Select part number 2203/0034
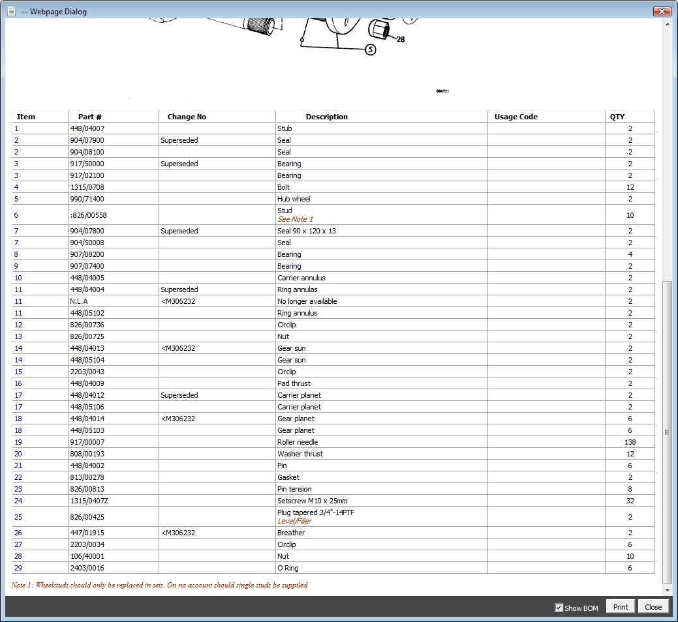 click(87, 544)
